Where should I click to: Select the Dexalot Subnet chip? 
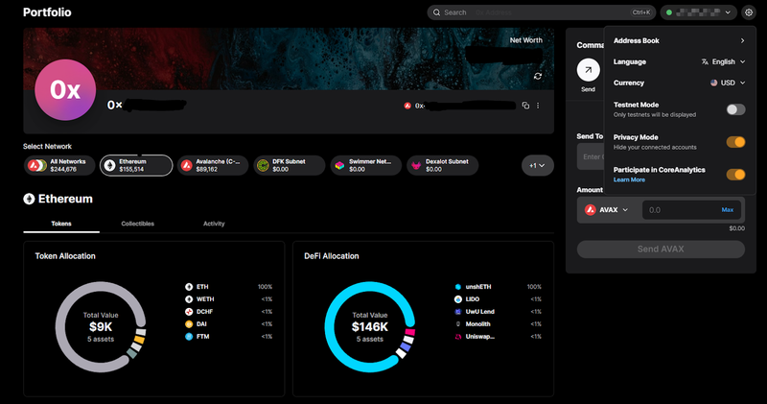(x=443, y=165)
